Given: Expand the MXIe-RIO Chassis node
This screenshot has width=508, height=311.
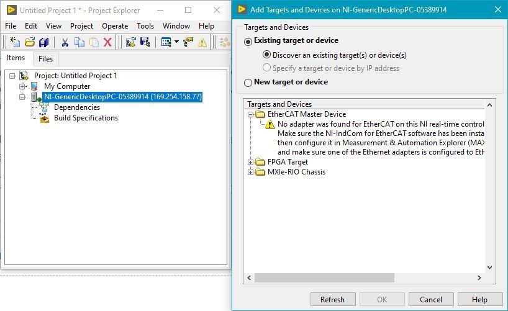Looking at the screenshot, I should click(x=250, y=172).
